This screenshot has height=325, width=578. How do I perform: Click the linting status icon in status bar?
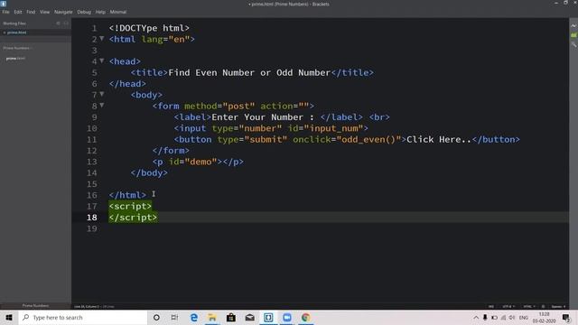click(543, 306)
